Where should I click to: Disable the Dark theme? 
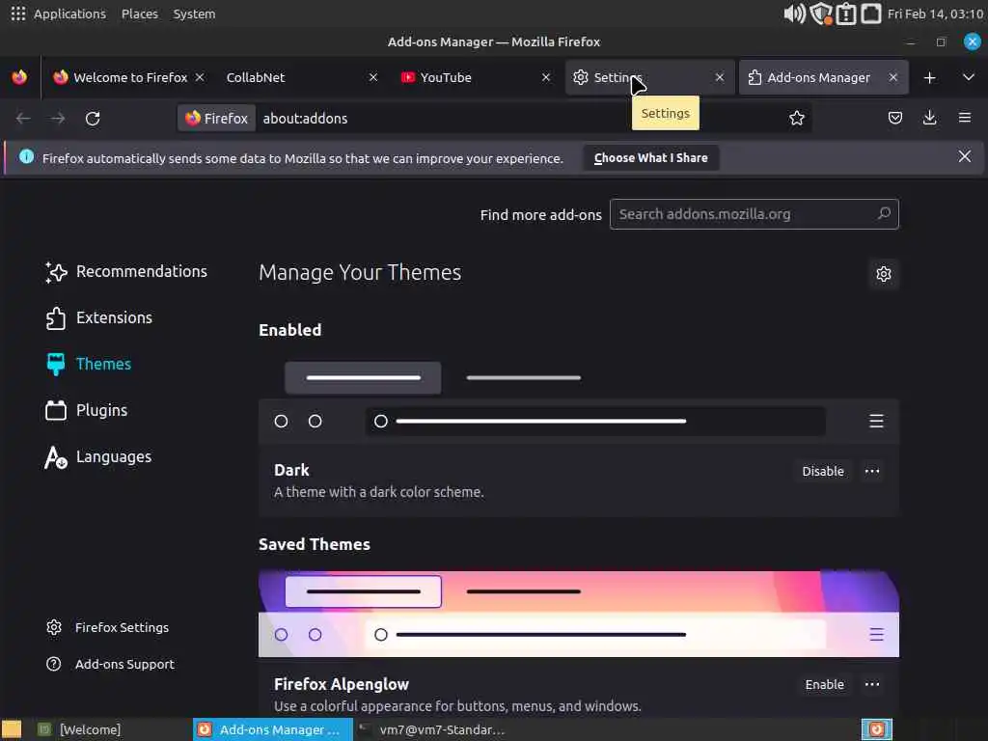click(822, 471)
